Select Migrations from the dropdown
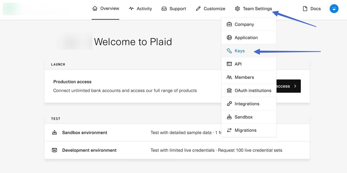 [249, 130]
